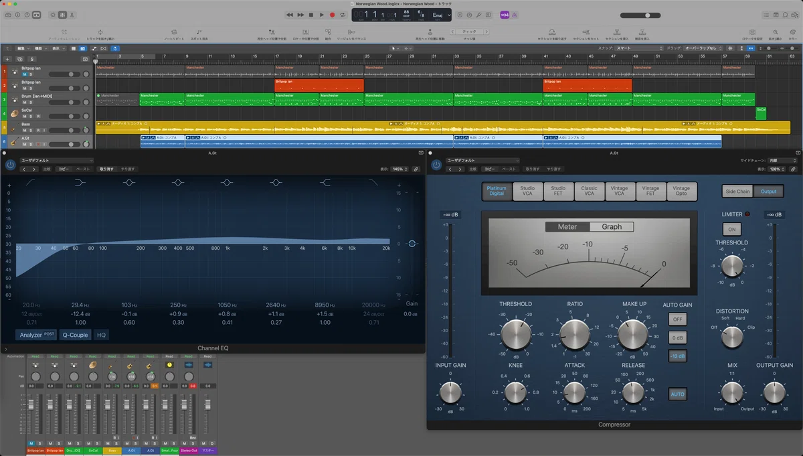This screenshot has height=456, width=803.
Task: Toggle Channel EQ power button
Action: 10,165
